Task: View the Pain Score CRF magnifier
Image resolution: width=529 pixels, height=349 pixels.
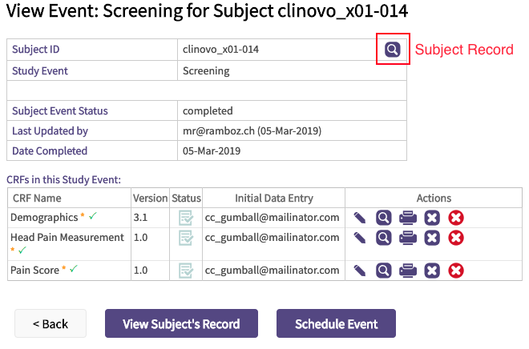Action: (384, 271)
